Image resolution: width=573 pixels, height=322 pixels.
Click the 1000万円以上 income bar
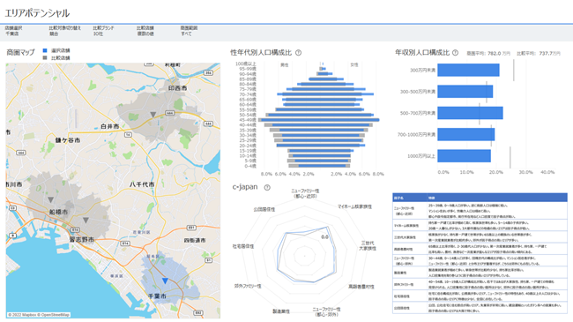coord(464,156)
